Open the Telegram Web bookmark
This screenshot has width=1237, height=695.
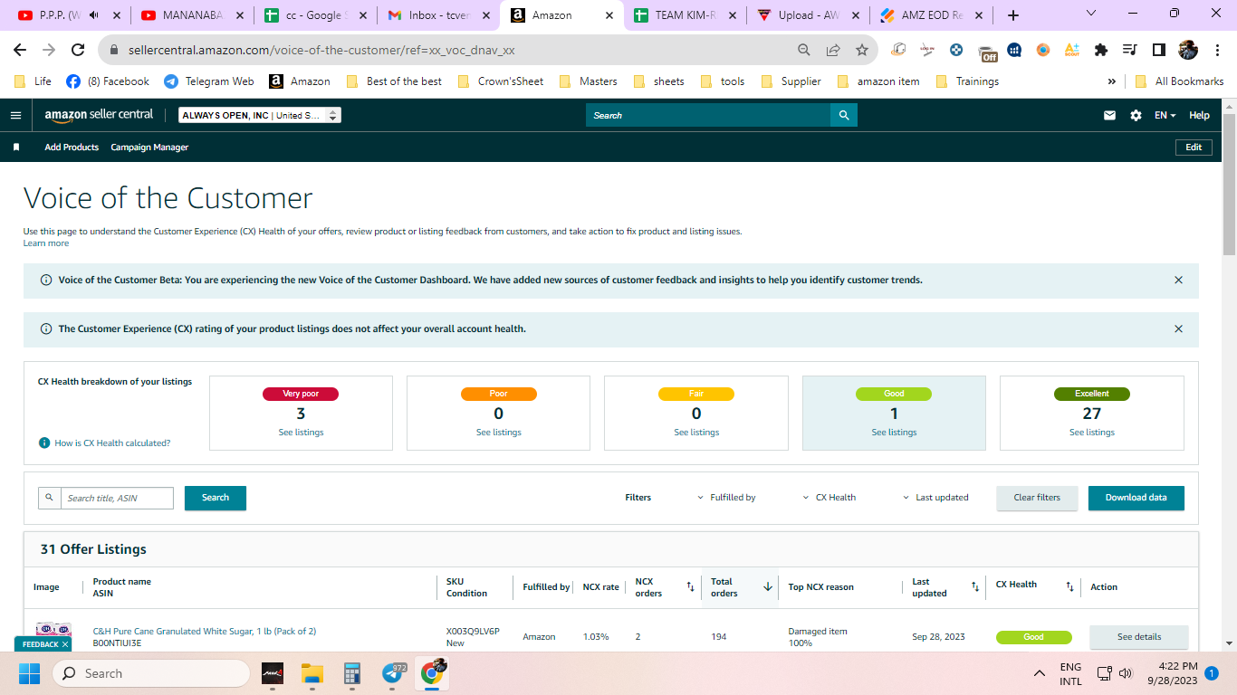click(209, 81)
